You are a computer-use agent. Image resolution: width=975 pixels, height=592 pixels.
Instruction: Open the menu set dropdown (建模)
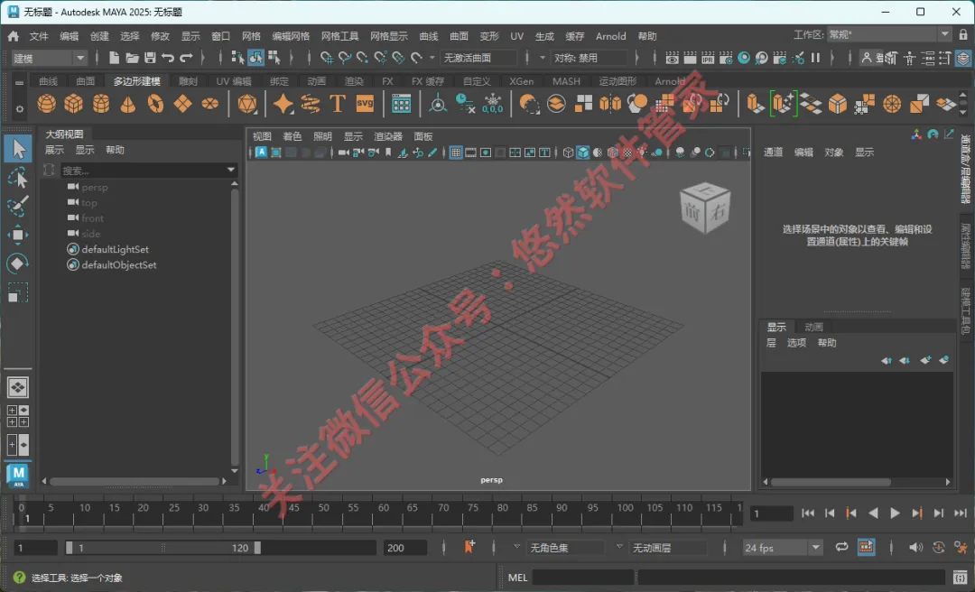[x=49, y=58]
